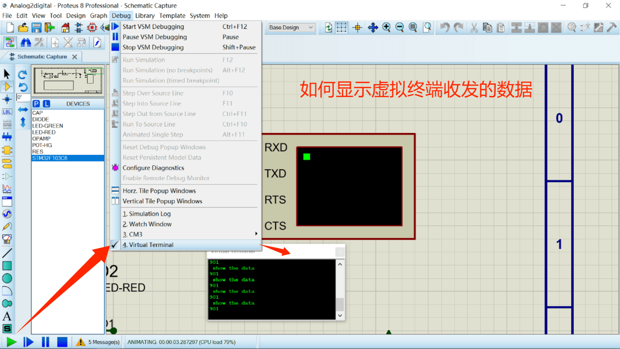Select the Zoom In tool icon
The height and width of the screenshot is (349, 620).
386,27
